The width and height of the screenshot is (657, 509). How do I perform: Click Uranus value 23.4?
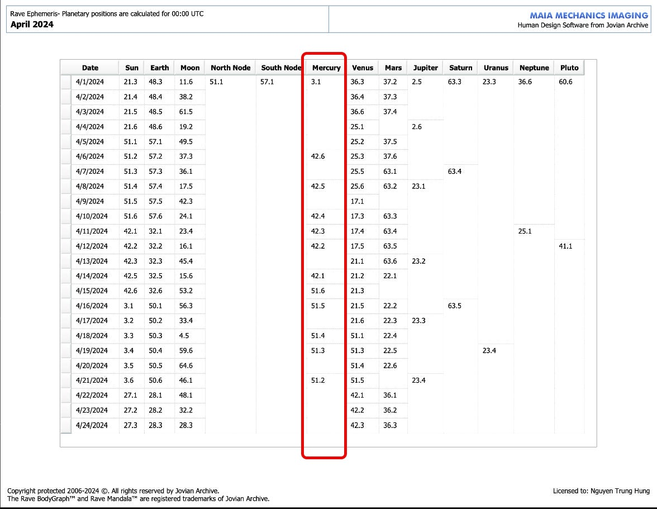[x=489, y=351]
